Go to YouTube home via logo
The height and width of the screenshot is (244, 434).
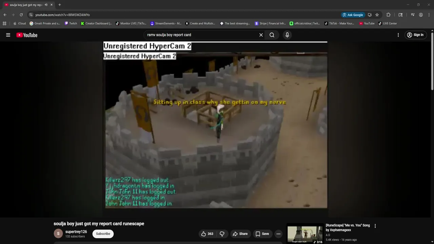27,35
